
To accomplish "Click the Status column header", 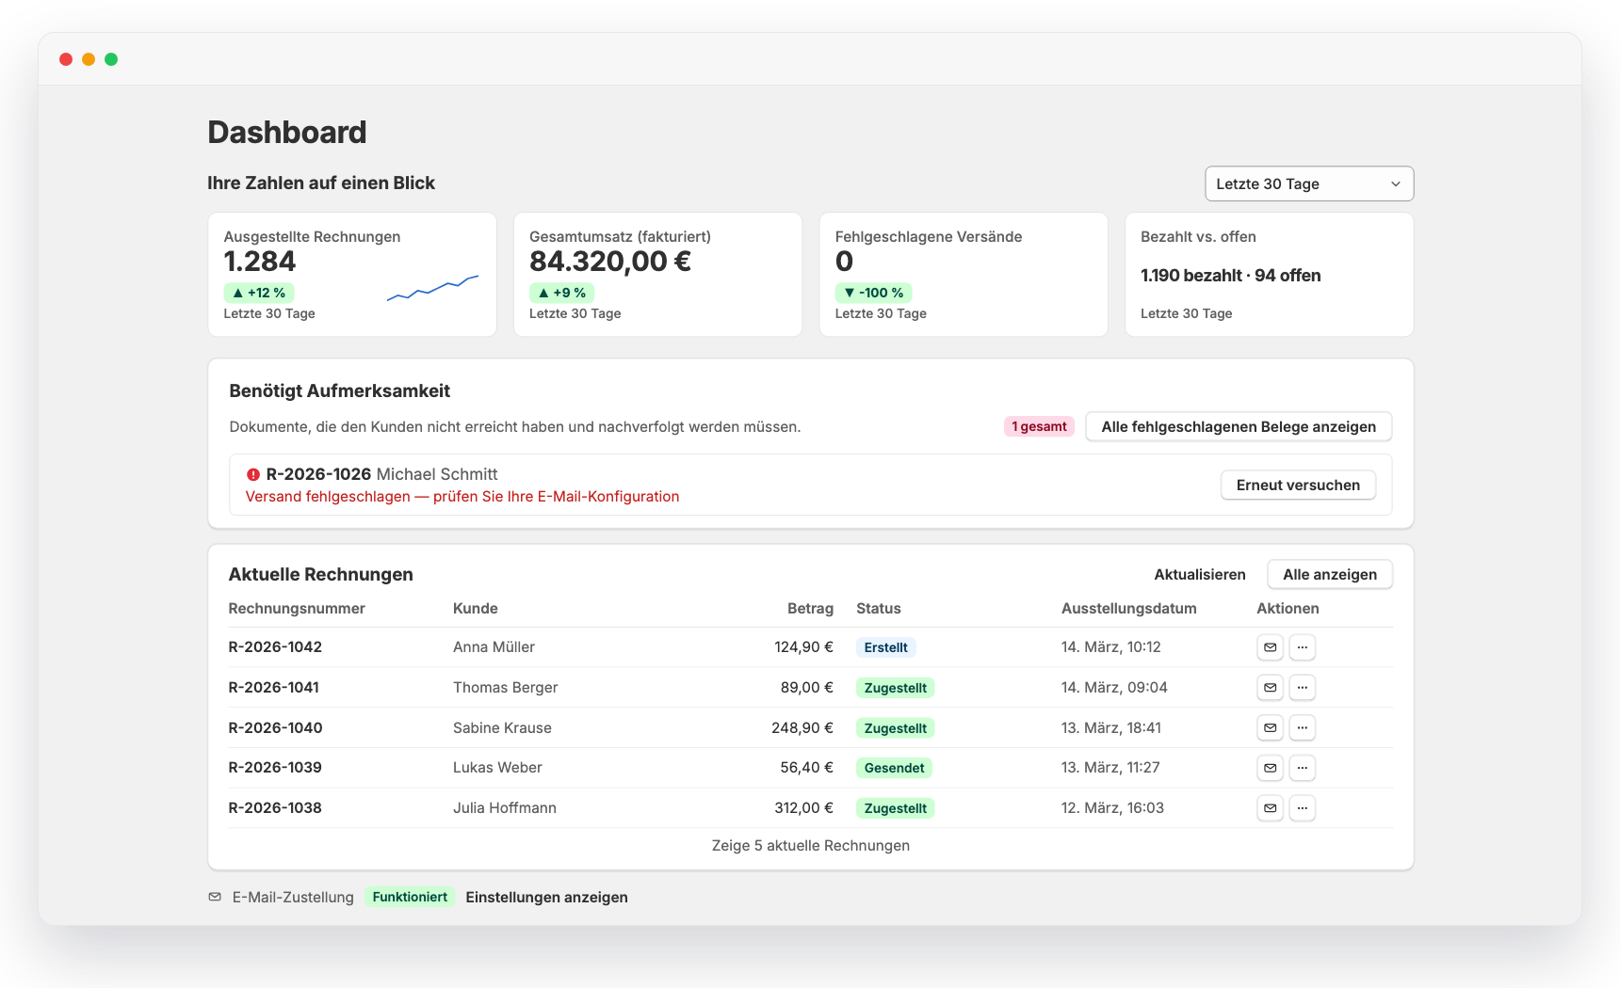I will [878, 609].
